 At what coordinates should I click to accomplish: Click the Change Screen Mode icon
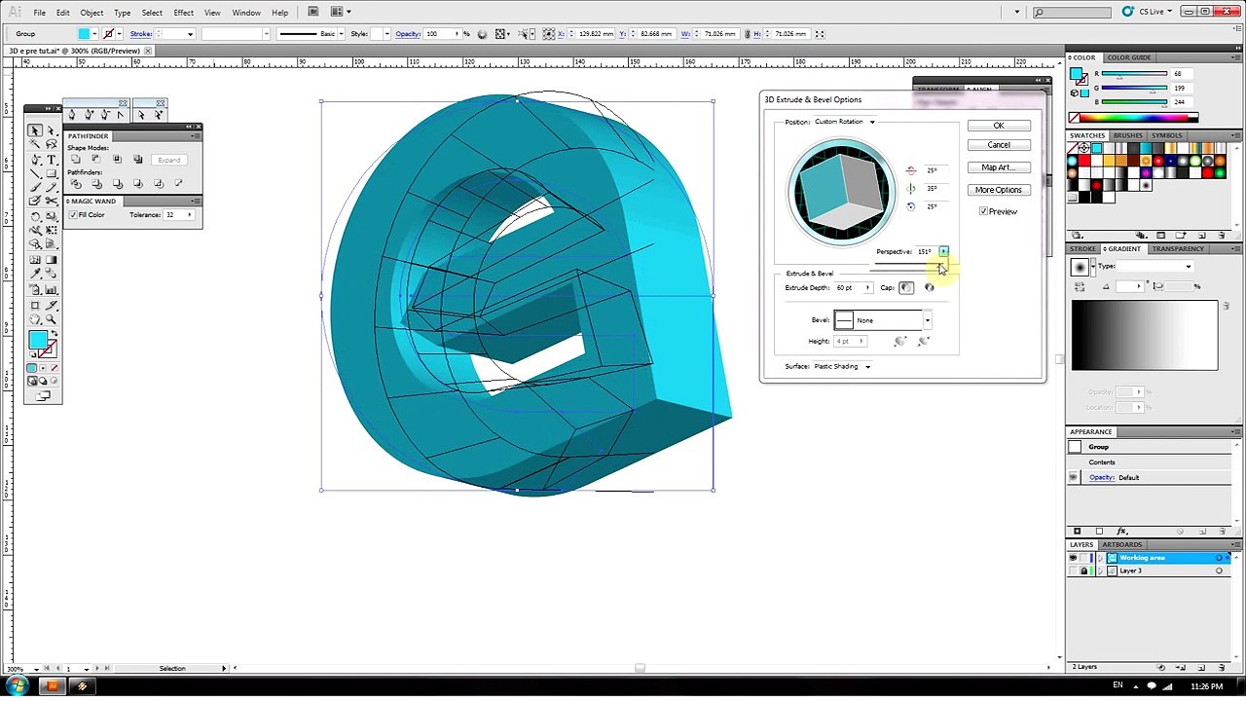[x=43, y=395]
